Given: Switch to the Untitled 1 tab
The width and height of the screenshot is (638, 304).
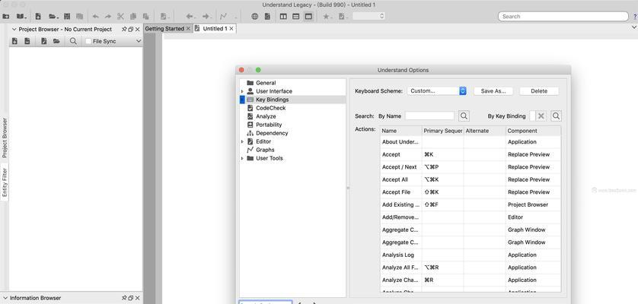Looking at the screenshot, I should click(215, 29).
